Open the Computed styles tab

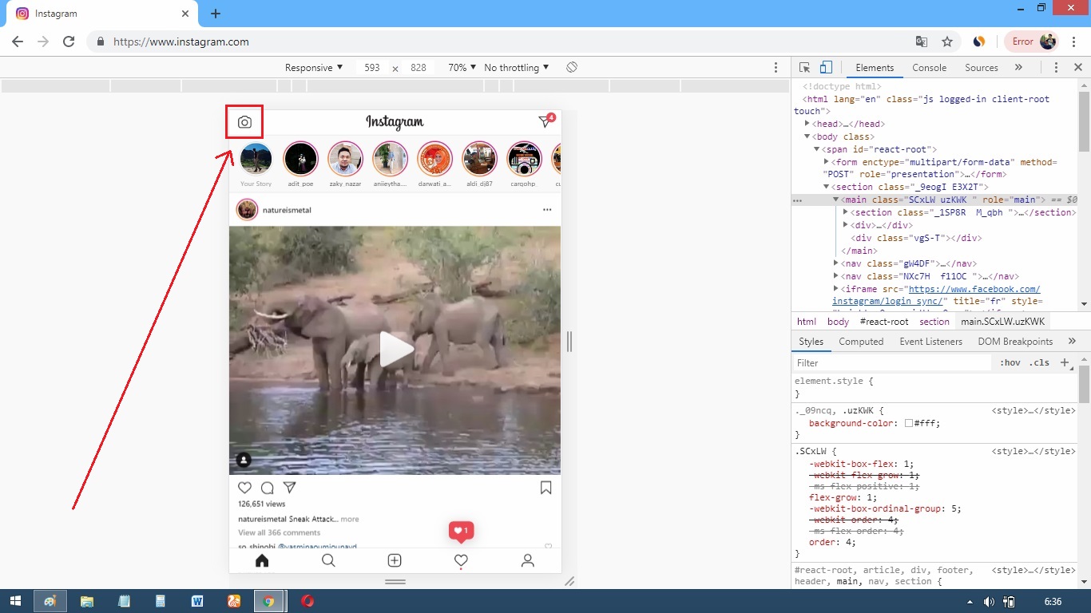(861, 342)
